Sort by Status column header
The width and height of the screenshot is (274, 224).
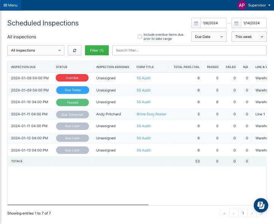click(x=62, y=67)
